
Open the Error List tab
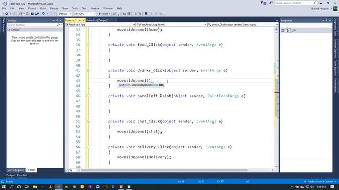click(22, 175)
